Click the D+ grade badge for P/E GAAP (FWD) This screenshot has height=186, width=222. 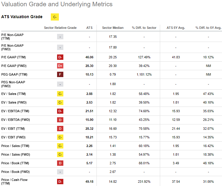[x=60, y=65]
